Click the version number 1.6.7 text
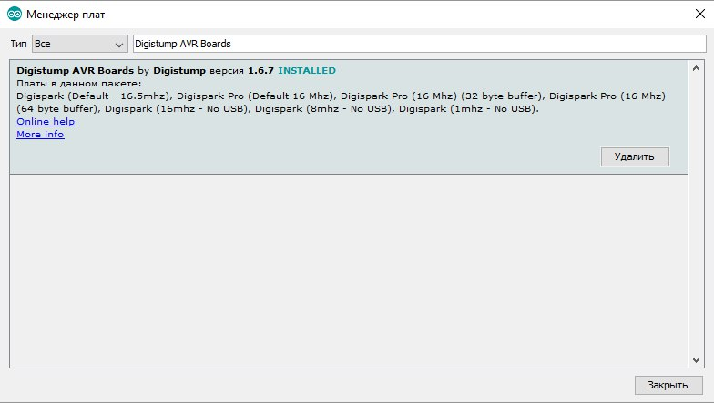Screen dimensions: 714x403 260,70
